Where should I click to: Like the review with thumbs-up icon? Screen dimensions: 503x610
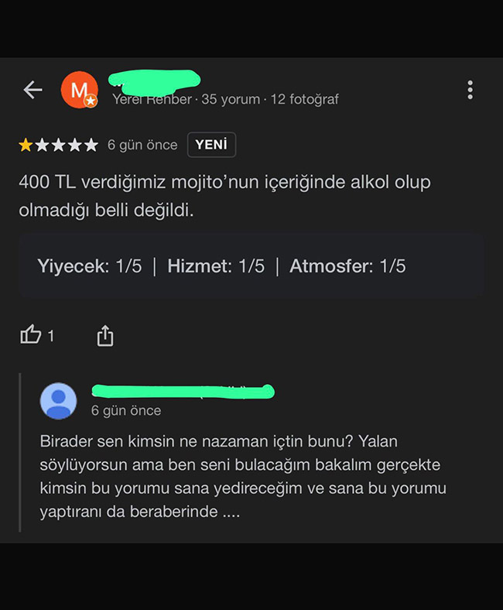(x=31, y=335)
